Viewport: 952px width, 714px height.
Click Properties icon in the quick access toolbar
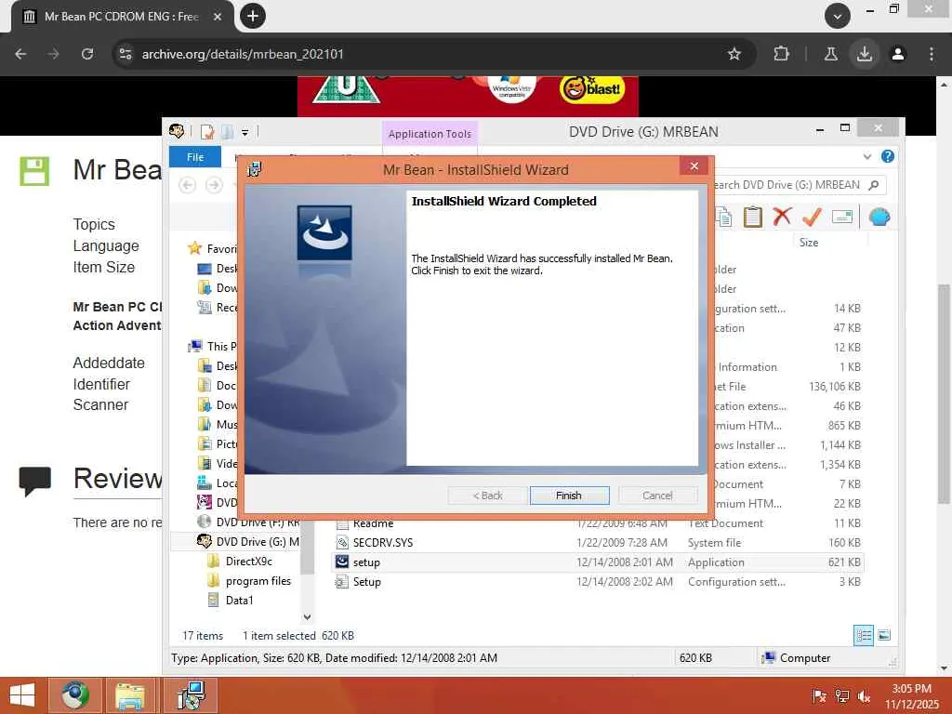pos(207,132)
